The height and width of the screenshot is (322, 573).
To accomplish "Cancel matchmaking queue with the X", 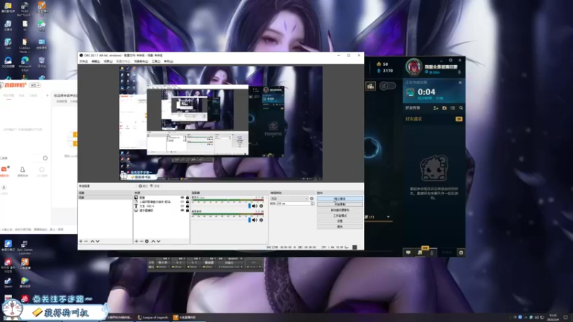I will (x=460, y=82).
